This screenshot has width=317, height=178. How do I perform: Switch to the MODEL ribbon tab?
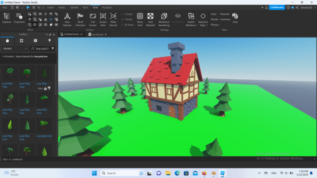(x=62, y=8)
